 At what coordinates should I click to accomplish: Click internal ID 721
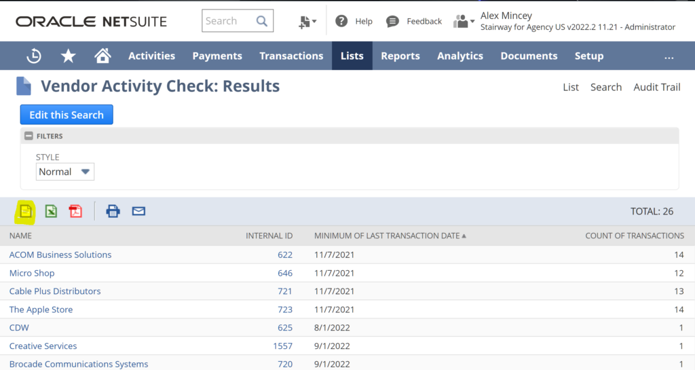click(285, 291)
